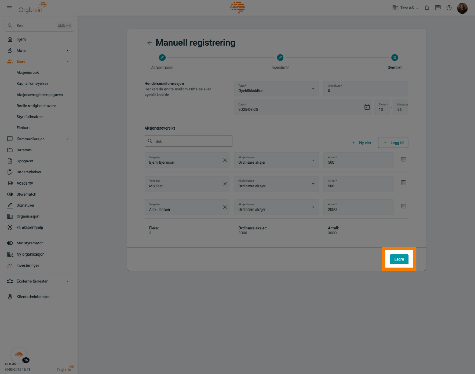Focus the sidebar Søk search field
This screenshot has width=475, height=374.
pyautogui.click(x=39, y=26)
